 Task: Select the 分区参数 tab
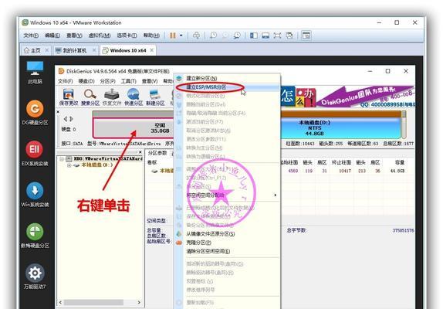[x=157, y=153]
